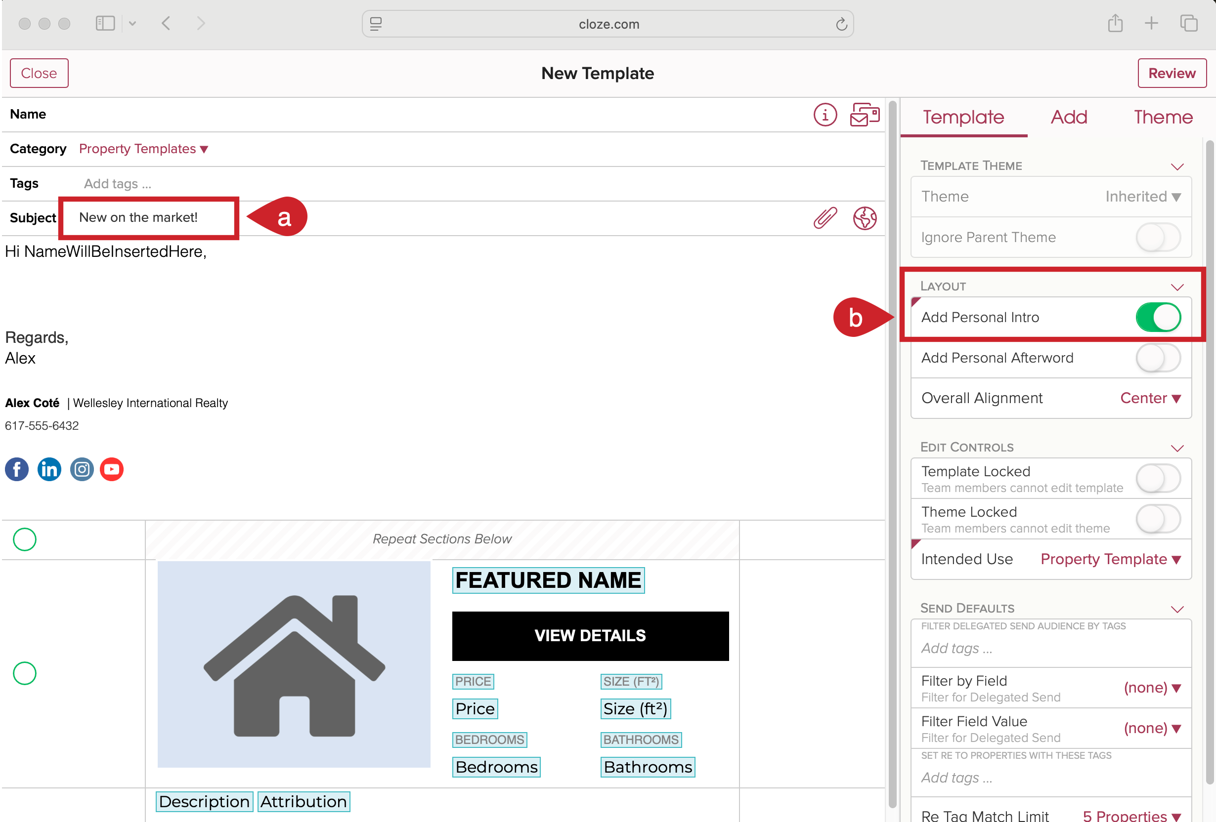Click the globe icon beside Subject
The width and height of the screenshot is (1216, 822).
tap(865, 218)
